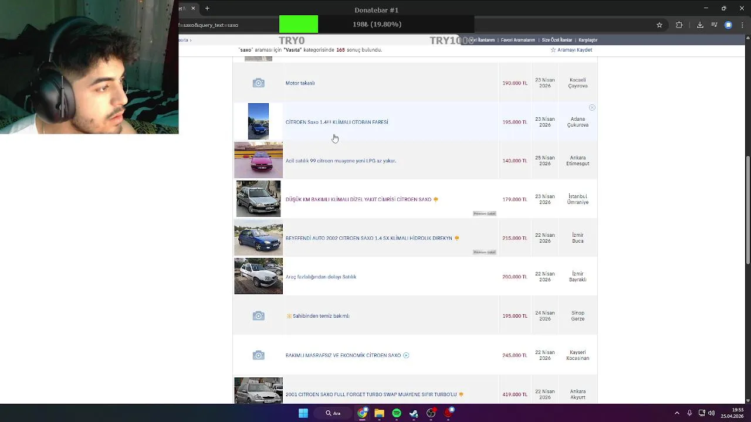751x422 pixels.
Task: Open File Explorer from the taskbar
Action: click(x=380, y=413)
